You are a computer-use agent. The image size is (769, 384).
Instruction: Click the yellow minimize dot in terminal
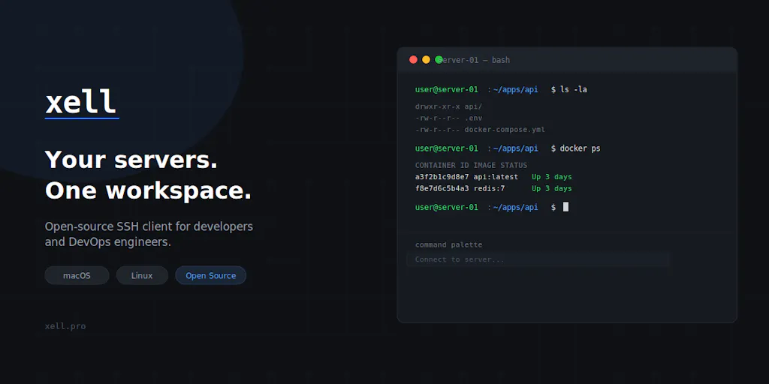pyautogui.click(x=427, y=60)
